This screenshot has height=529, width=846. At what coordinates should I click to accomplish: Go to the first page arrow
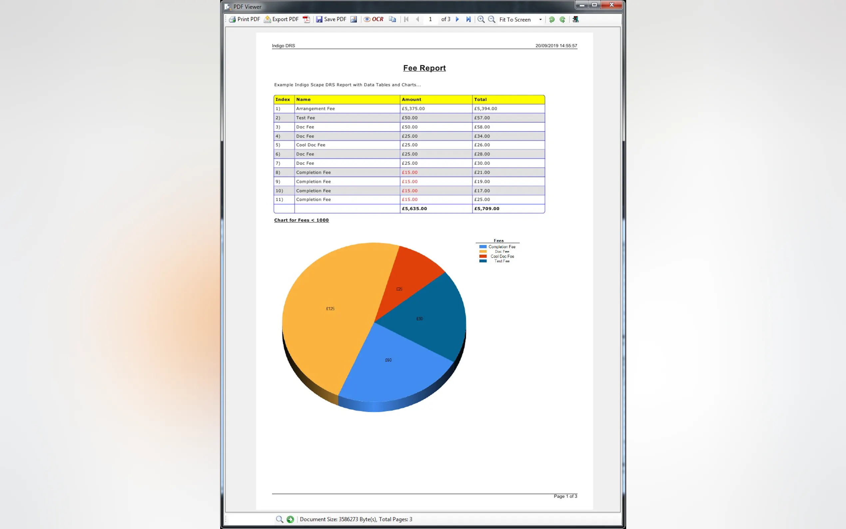click(406, 19)
